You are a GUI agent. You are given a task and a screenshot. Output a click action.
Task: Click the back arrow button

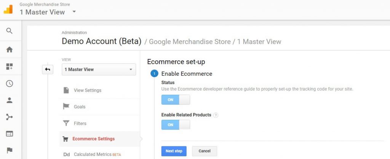[x=48, y=70]
